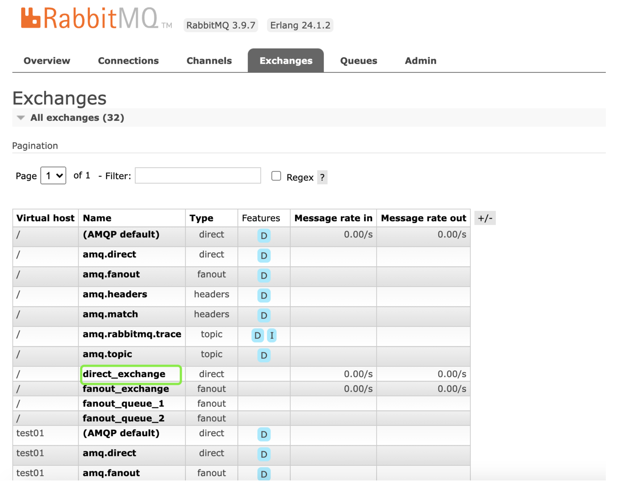Screen dimensions: 622x487
Task: Open the fanout_exchange link
Action: point(126,389)
